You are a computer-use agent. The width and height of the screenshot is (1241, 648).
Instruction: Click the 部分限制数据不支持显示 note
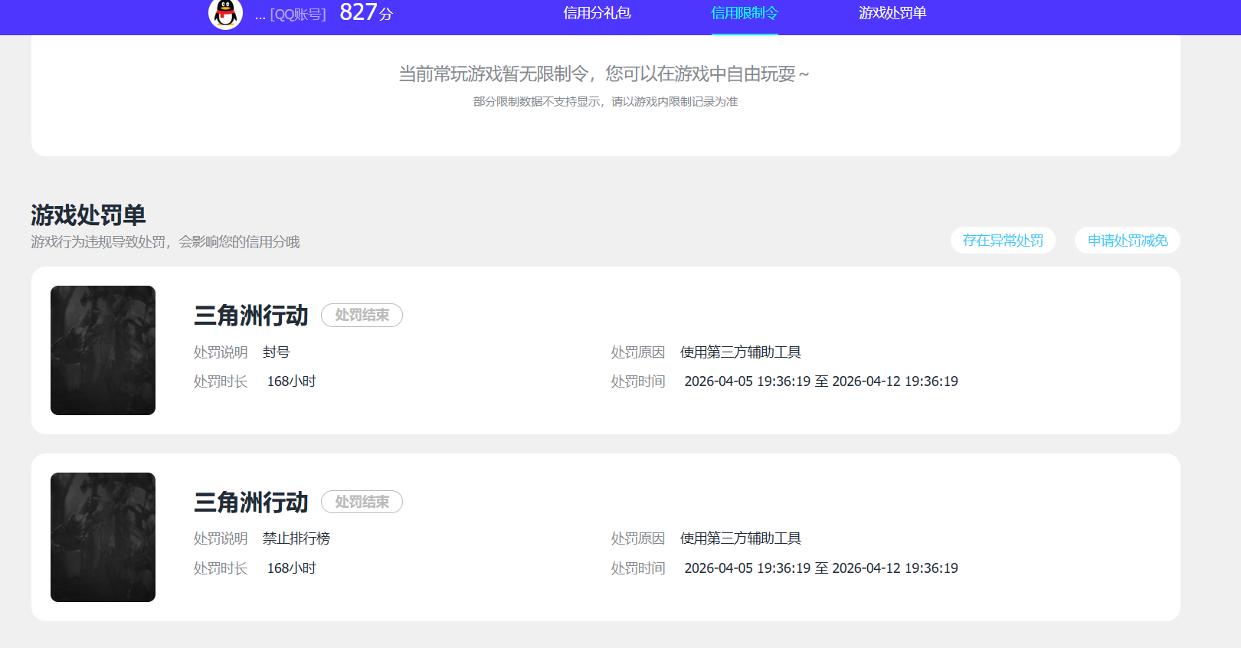click(x=605, y=102)
